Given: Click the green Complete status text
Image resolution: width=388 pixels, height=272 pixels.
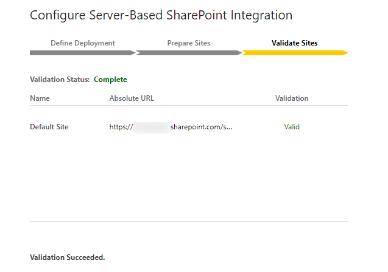Looking at the screenshot, I should 110,80.
